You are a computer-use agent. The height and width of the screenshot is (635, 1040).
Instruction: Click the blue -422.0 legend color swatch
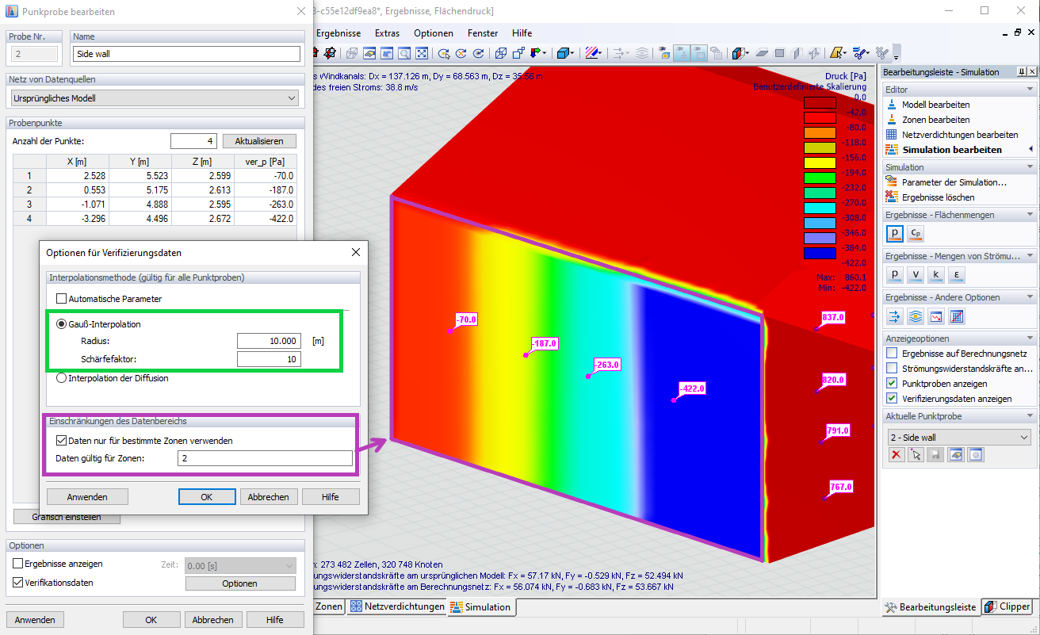[x=819, y=254]
